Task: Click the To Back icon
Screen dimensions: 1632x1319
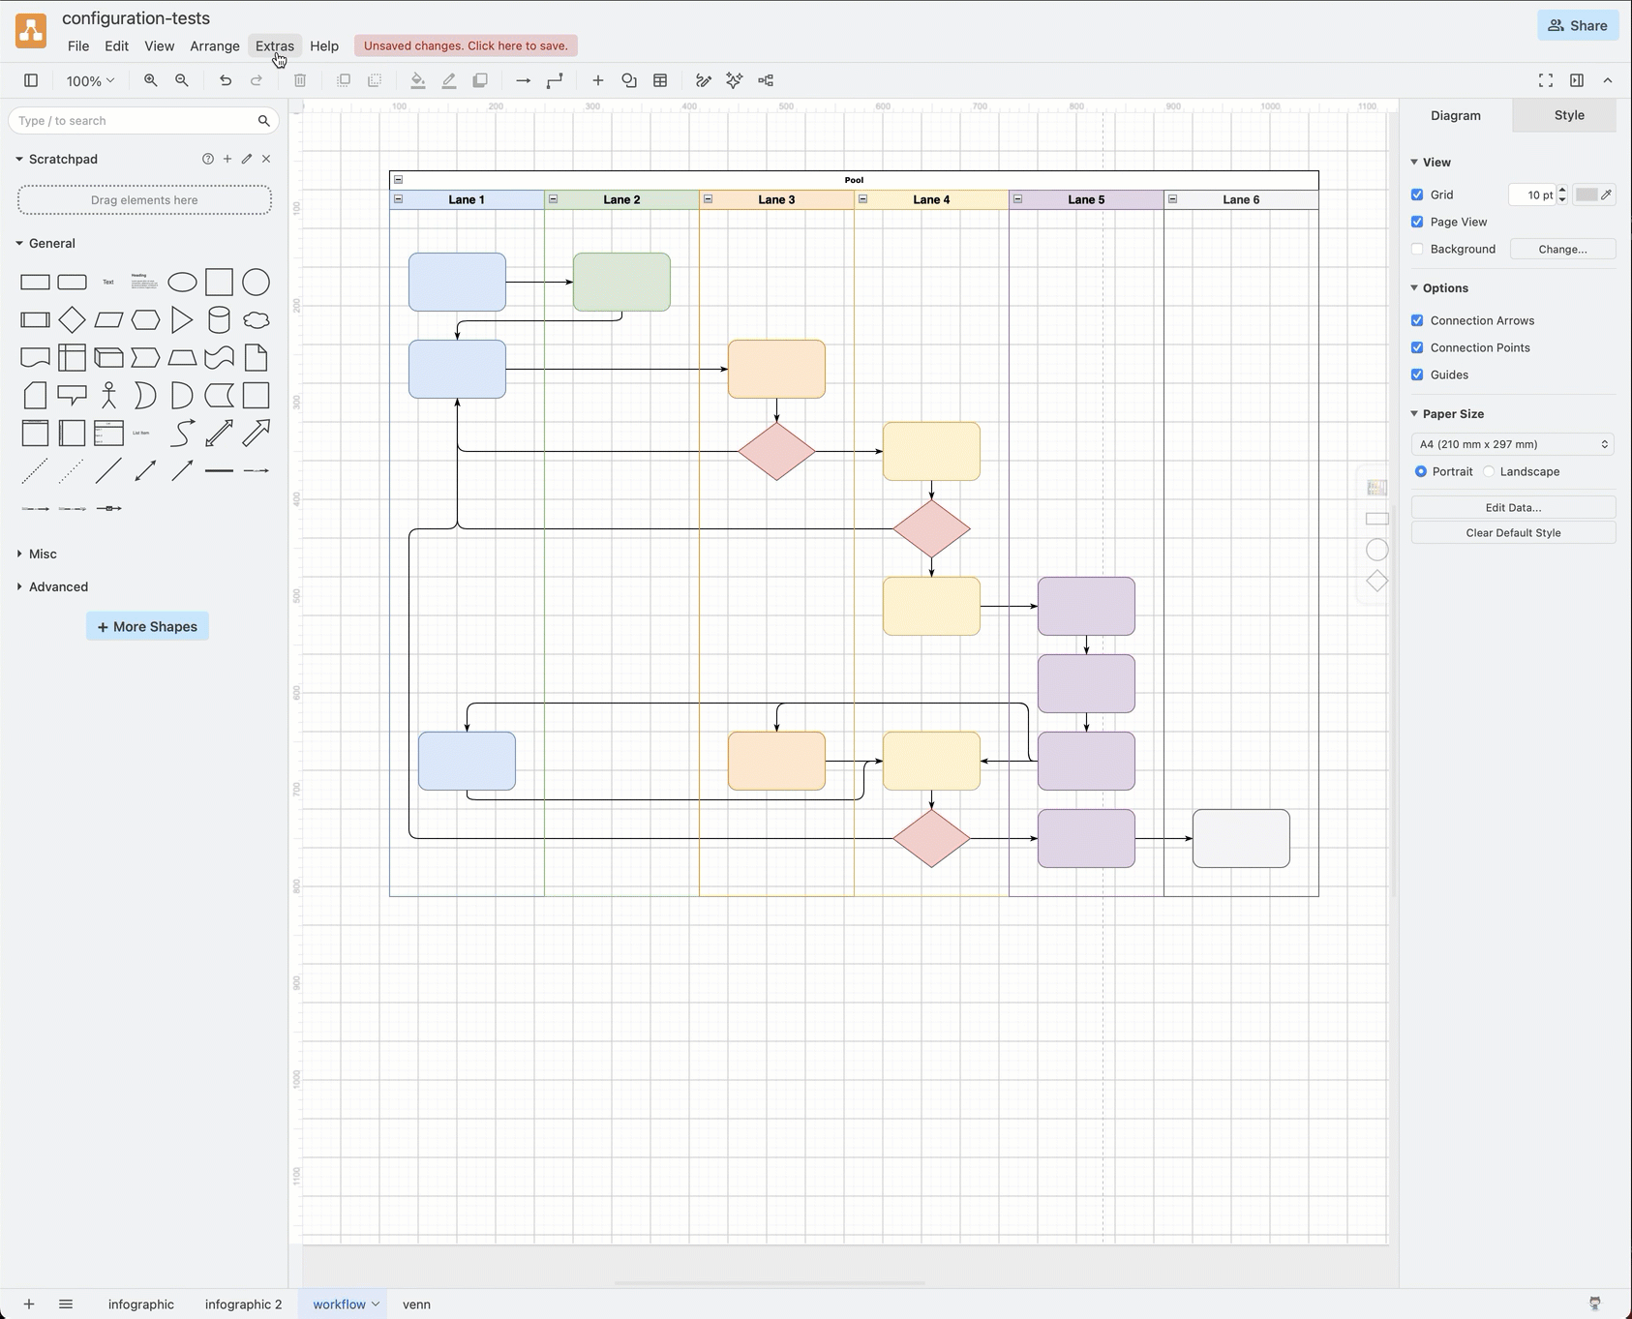Action: (x=375, y=80)
